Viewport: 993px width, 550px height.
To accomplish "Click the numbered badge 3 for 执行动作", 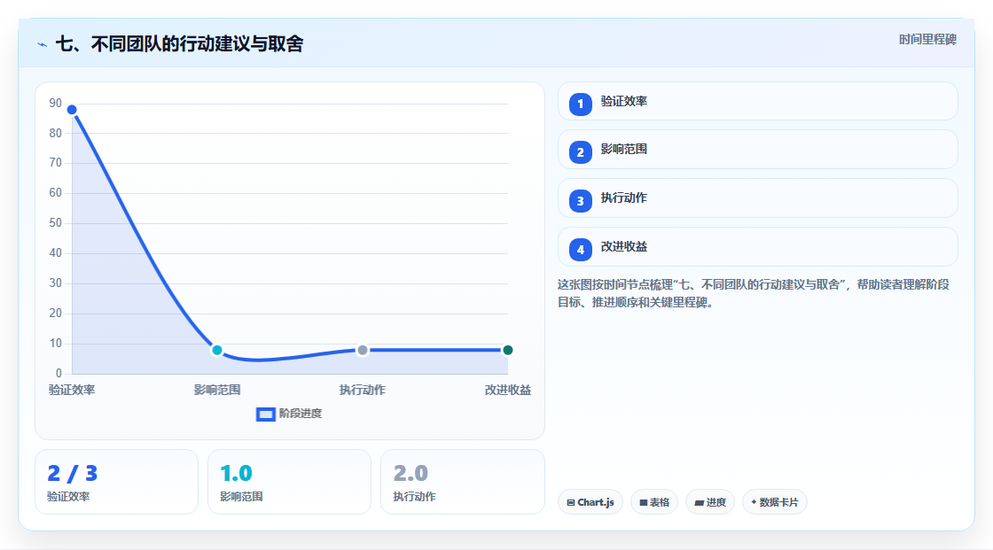I will pyautogui.click(x=580, y=201).
